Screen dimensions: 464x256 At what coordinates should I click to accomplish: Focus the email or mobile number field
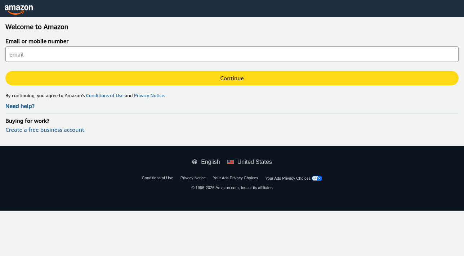tap(232, 54)
